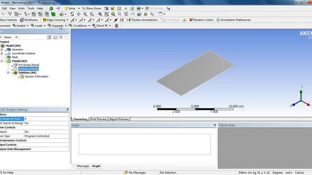Click the green magnifier toolbar icon
Screen dimensions: 312x175
113,14
